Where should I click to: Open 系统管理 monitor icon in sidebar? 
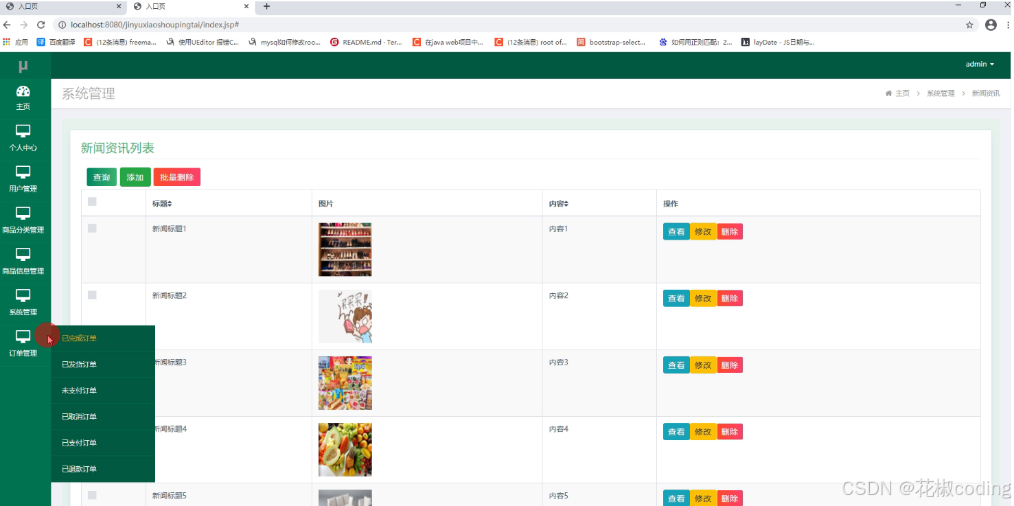[23, 296]
